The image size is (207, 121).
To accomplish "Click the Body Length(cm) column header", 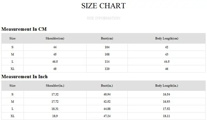I will [167, 38].
